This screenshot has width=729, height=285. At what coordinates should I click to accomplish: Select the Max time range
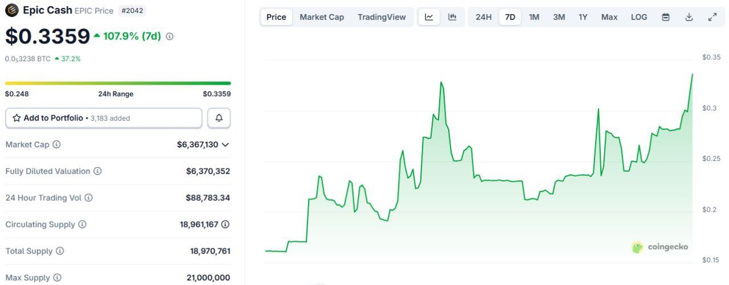point(609,17)
